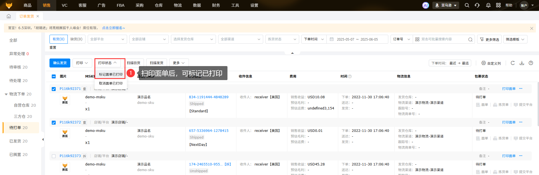Open the 全部渠道 dropdown
This screenshot has height=175, width=539.
pos(241,39)
